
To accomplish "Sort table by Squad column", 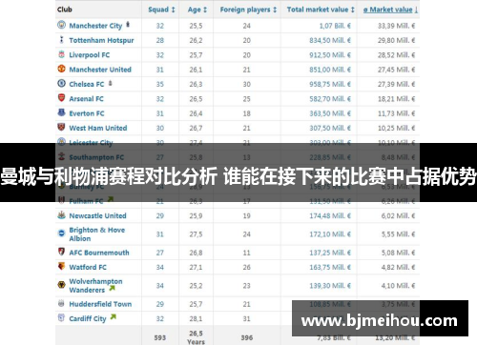I will pyautogui.click(x=161, y=10).
